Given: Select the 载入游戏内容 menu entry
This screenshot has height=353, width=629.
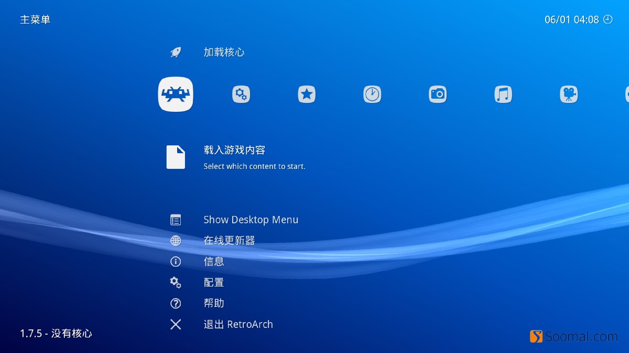Looking at the screenshot, I should coord(234,150).
